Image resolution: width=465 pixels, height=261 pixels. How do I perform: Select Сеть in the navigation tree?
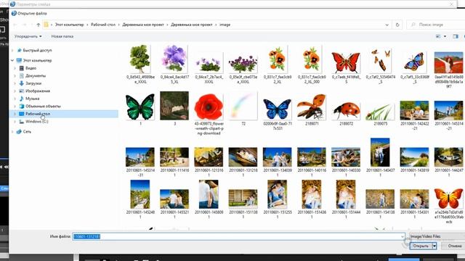pos(27,132)
